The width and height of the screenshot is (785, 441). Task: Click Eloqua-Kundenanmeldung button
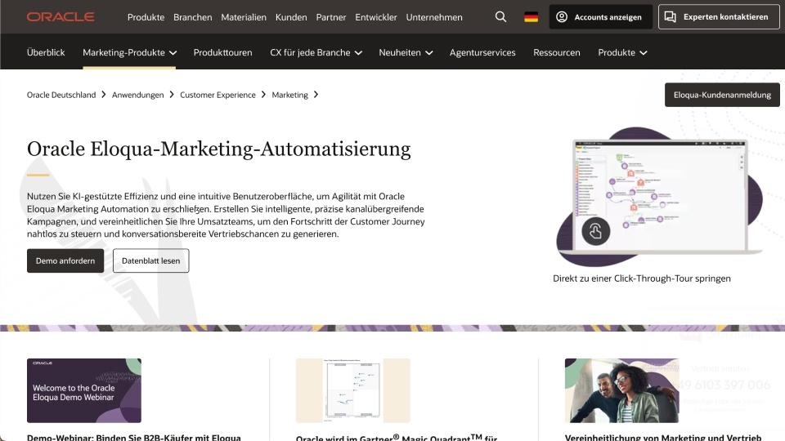[x=722, y=95]
